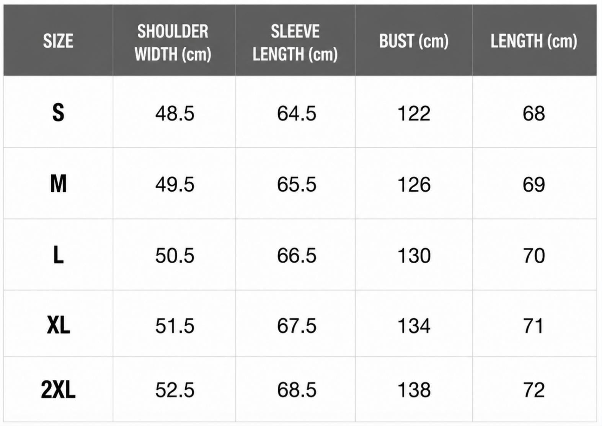Click bust value 138

(x=414, y=390)
